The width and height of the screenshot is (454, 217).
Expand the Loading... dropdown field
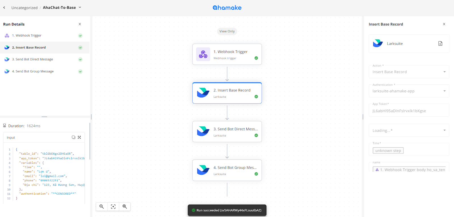[x=409, y=130]
